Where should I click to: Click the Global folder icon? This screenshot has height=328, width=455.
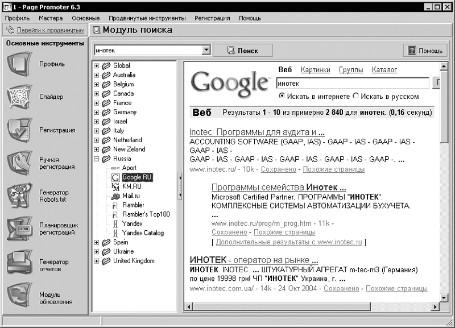tap(106, 66)
